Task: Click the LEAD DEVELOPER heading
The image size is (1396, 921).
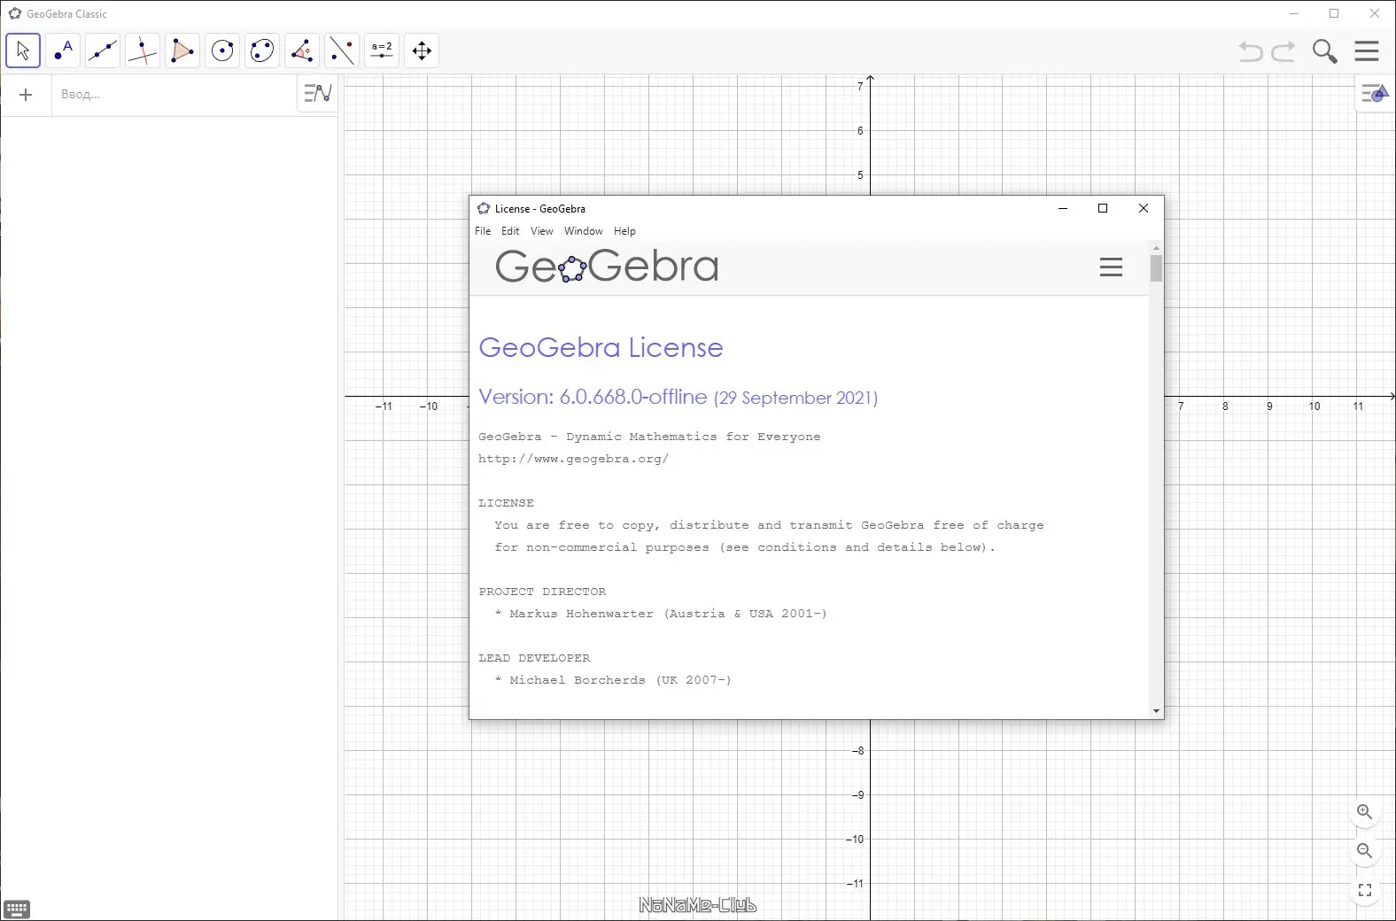Action: coord(534,658)
